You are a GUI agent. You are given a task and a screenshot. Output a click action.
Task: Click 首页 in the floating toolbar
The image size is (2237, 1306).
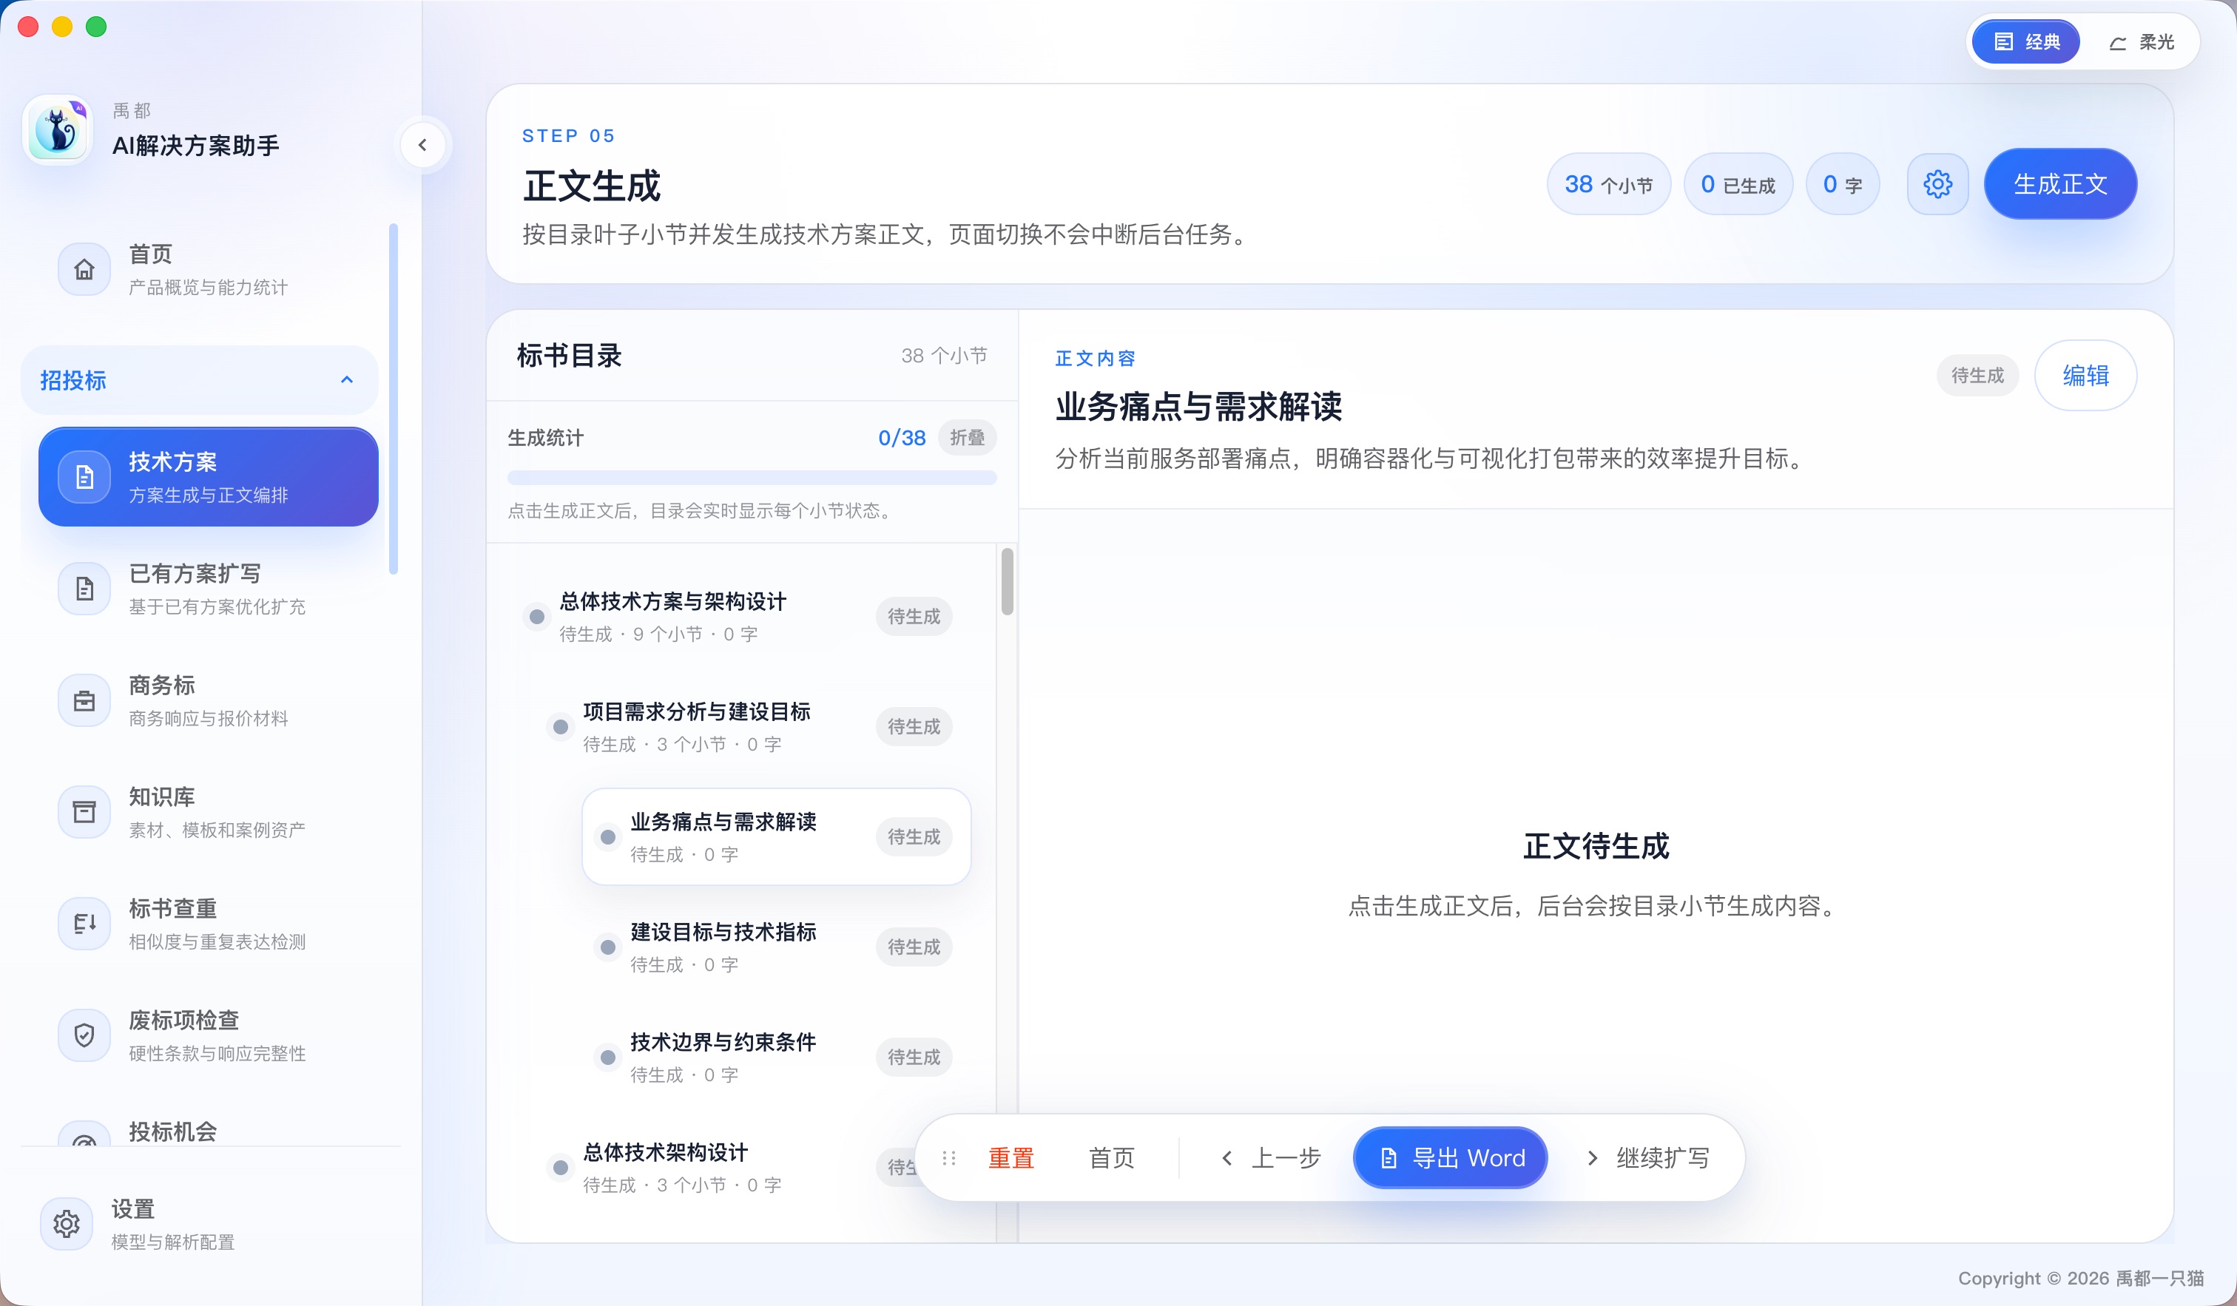1111,1158
